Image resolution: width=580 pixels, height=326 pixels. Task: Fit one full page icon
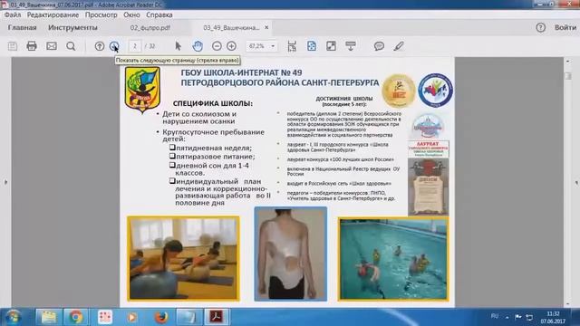tap(312, 46)
